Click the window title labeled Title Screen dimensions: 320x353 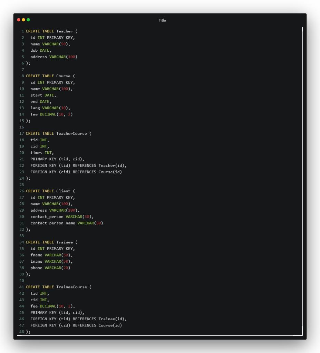tap(162, 20)
